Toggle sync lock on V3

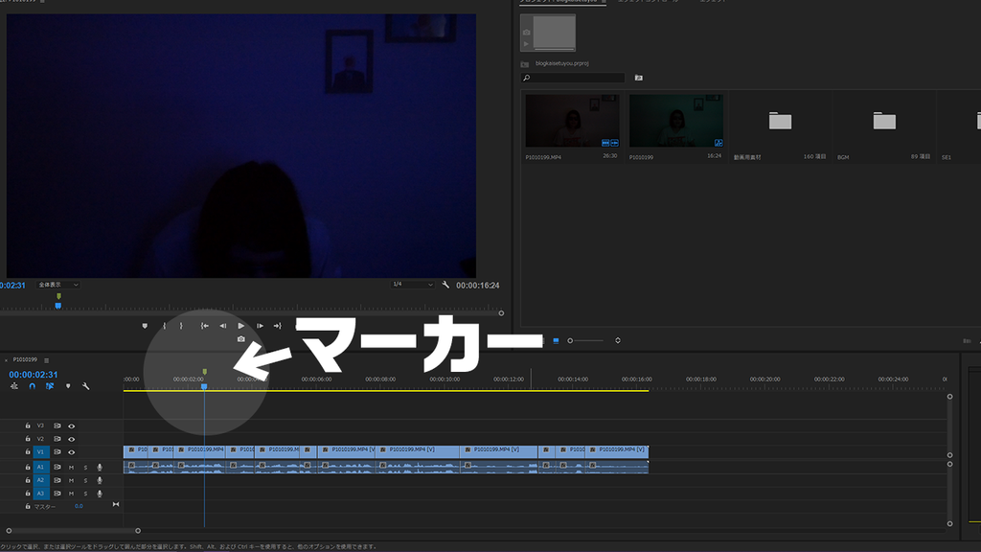pyautogui.click(x=57, y=425)
